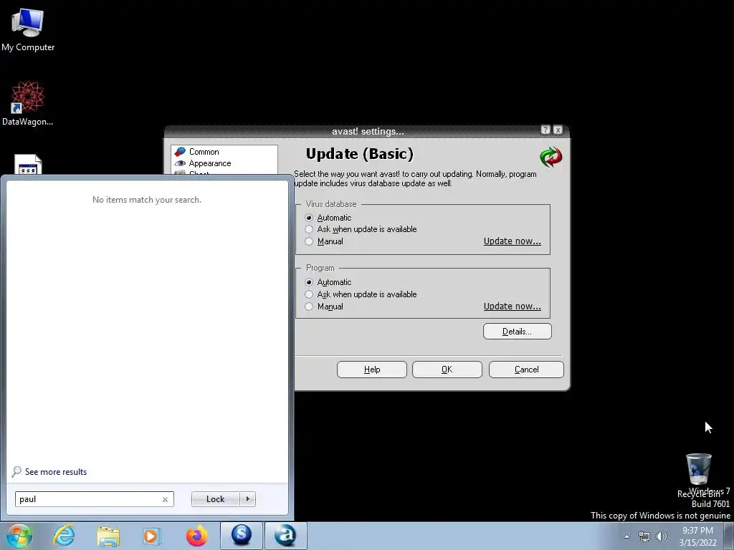This screenshot has width=734, height=550.
Task: Open Internet Explorer from the taskbar
Action: [x=64, y=536]
